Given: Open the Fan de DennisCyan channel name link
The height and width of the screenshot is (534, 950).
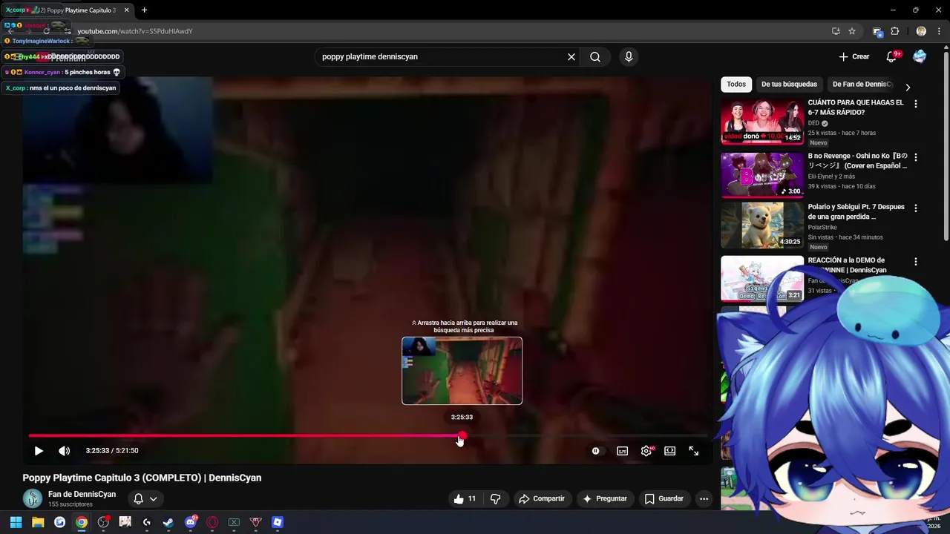Looking at the screenshot, I should (82, 494).
